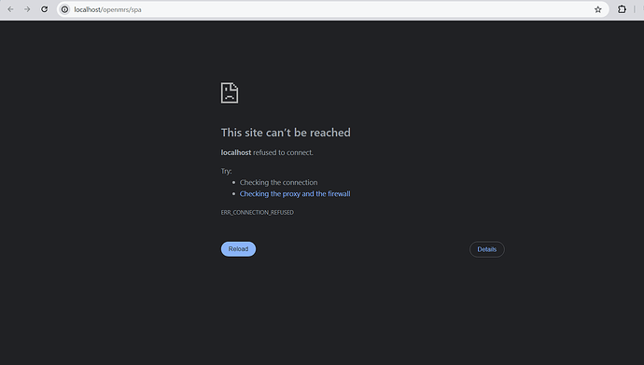Viewport: 644px width, 365px height.
Task: Click the blue Reload button
Action: pos(238,249)
